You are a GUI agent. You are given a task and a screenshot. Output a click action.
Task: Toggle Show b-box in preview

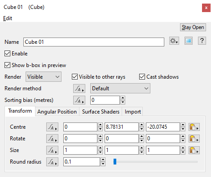7,65
